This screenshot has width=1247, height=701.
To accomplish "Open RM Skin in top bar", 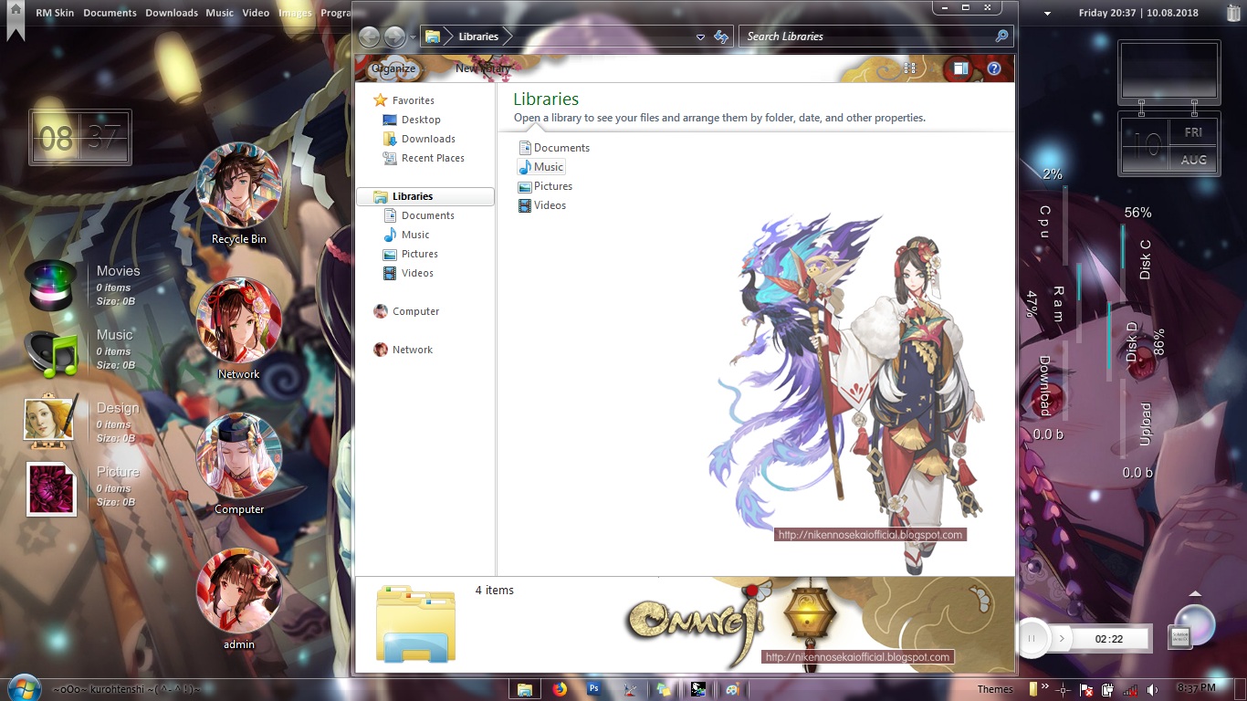I will pyautogui.click(x=55, y=13).
